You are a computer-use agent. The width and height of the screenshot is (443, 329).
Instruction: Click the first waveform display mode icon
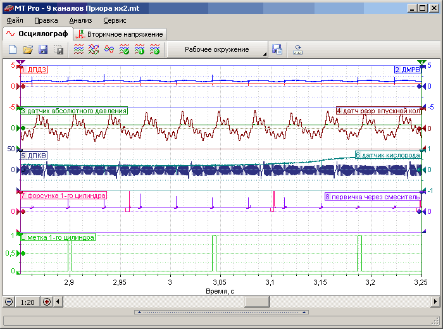pos(78,49)
